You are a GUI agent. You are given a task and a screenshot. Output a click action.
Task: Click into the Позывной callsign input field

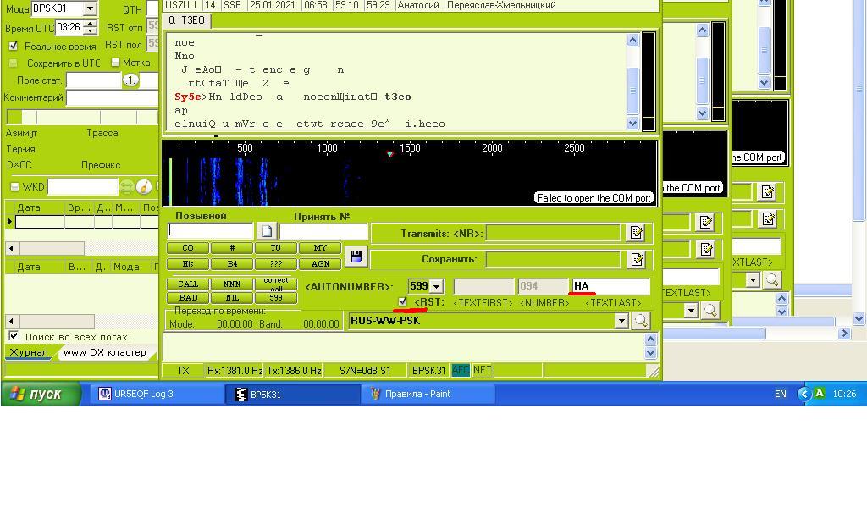(x=211, y=231)
